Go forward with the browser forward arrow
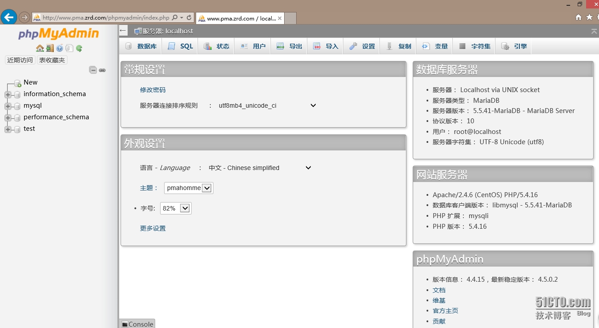Viewport: 599px width, 328px height. (x=24, y=17)
